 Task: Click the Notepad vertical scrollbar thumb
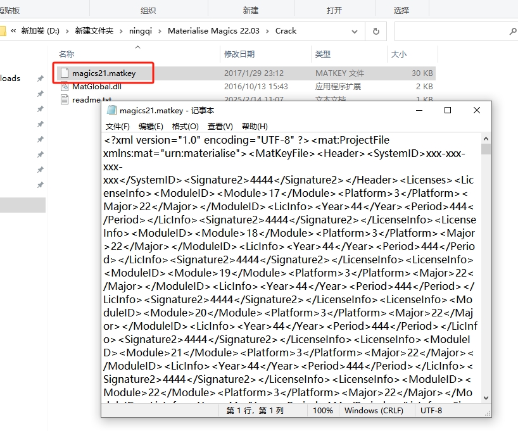[x=486, y=149]
